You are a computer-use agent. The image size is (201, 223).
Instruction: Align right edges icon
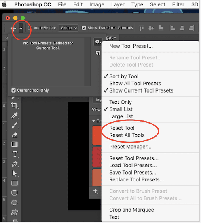[191, 28]
